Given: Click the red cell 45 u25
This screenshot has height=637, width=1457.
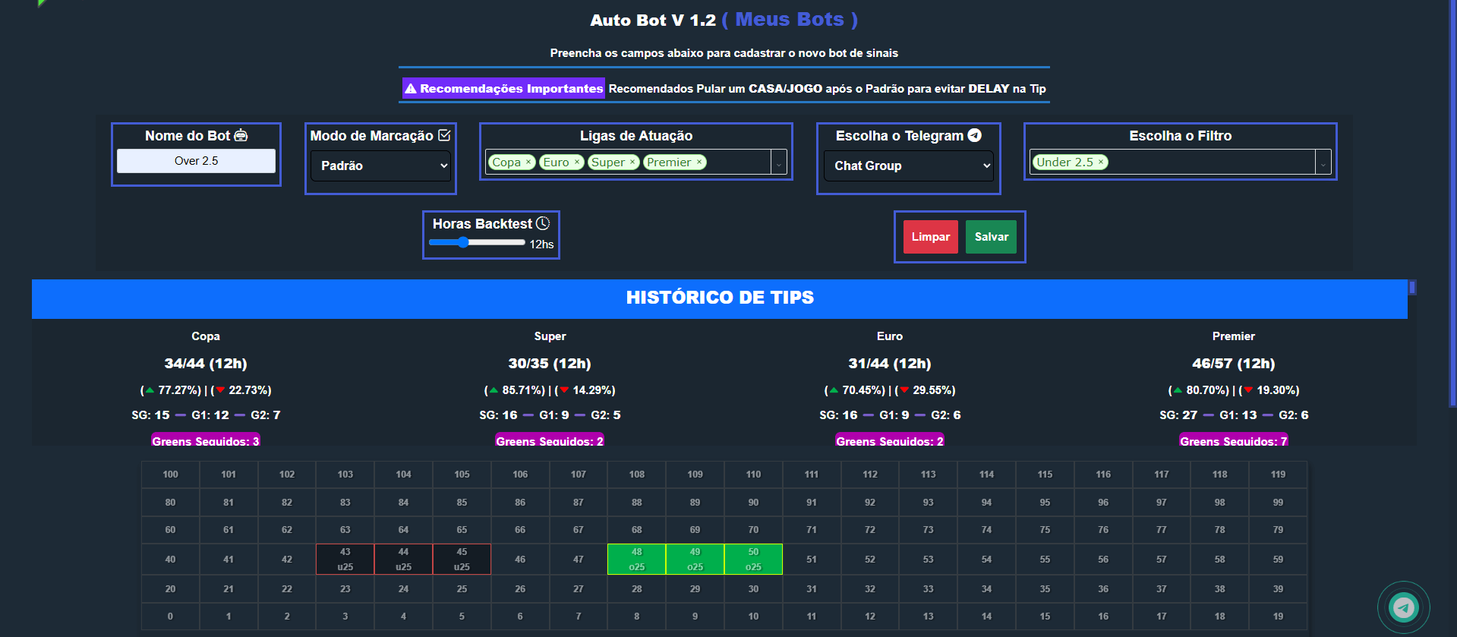Looking at the screenshot, I should [462, 559].
